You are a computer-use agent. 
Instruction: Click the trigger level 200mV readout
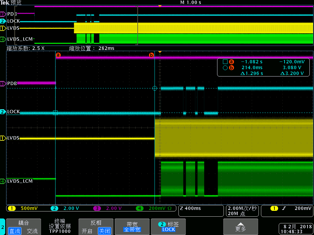pyautogui.click(x=303, y=208)
